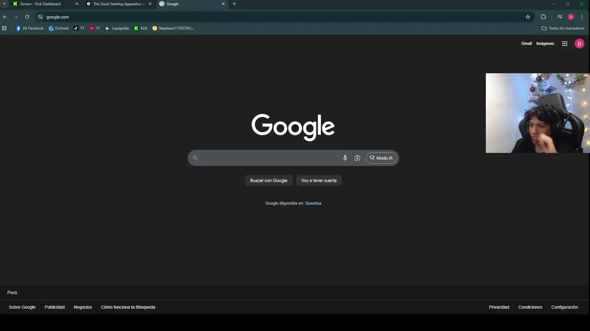This screenshot has width=590, height=331.
Task: Open Publicidad footer link
Action: 54,307
